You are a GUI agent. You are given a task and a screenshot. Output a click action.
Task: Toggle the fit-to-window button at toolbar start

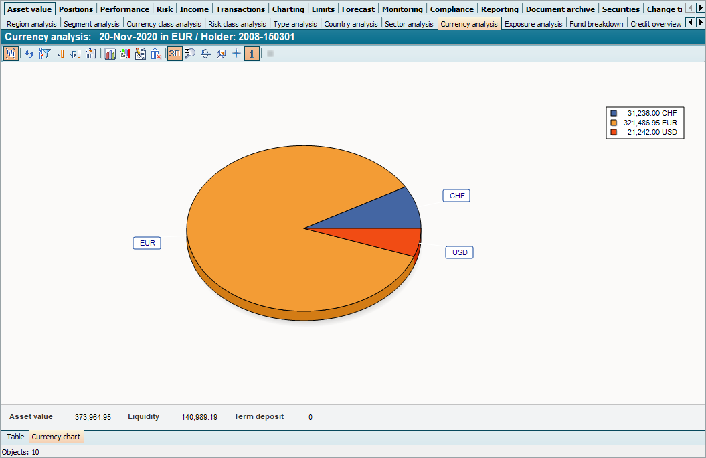click(11, 54)
